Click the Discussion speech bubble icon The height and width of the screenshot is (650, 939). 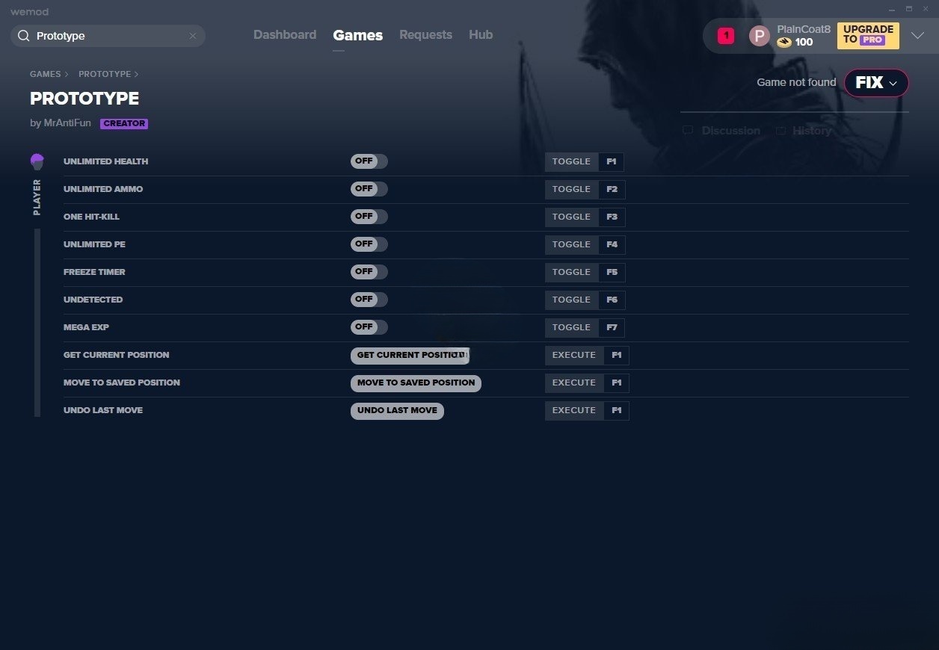(688, 131)
